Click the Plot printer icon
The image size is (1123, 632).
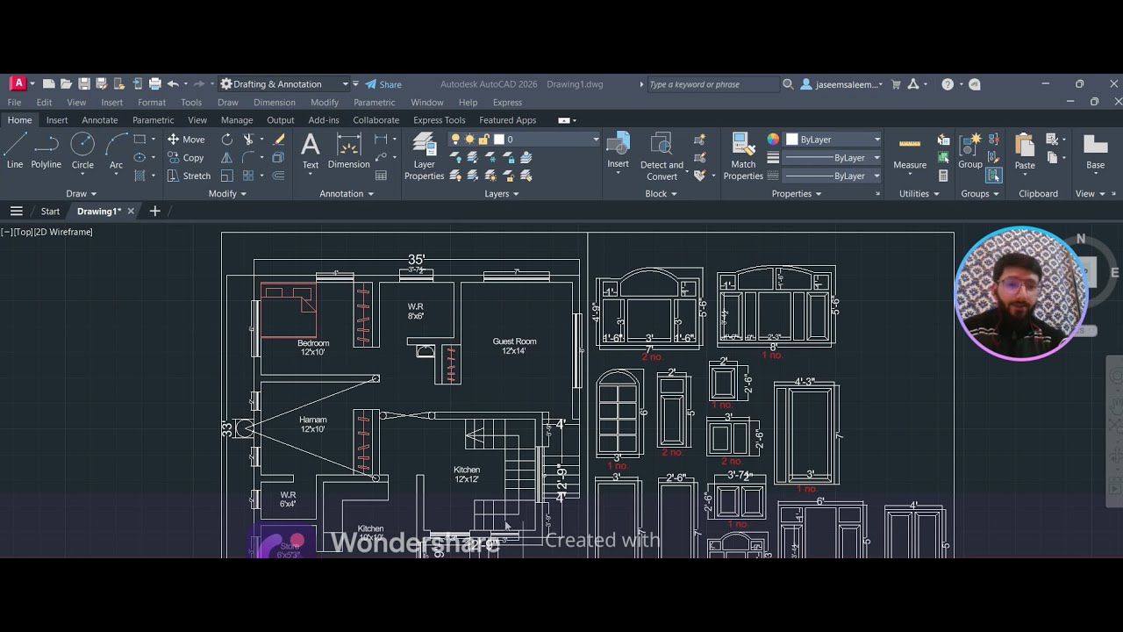(154, 84)
